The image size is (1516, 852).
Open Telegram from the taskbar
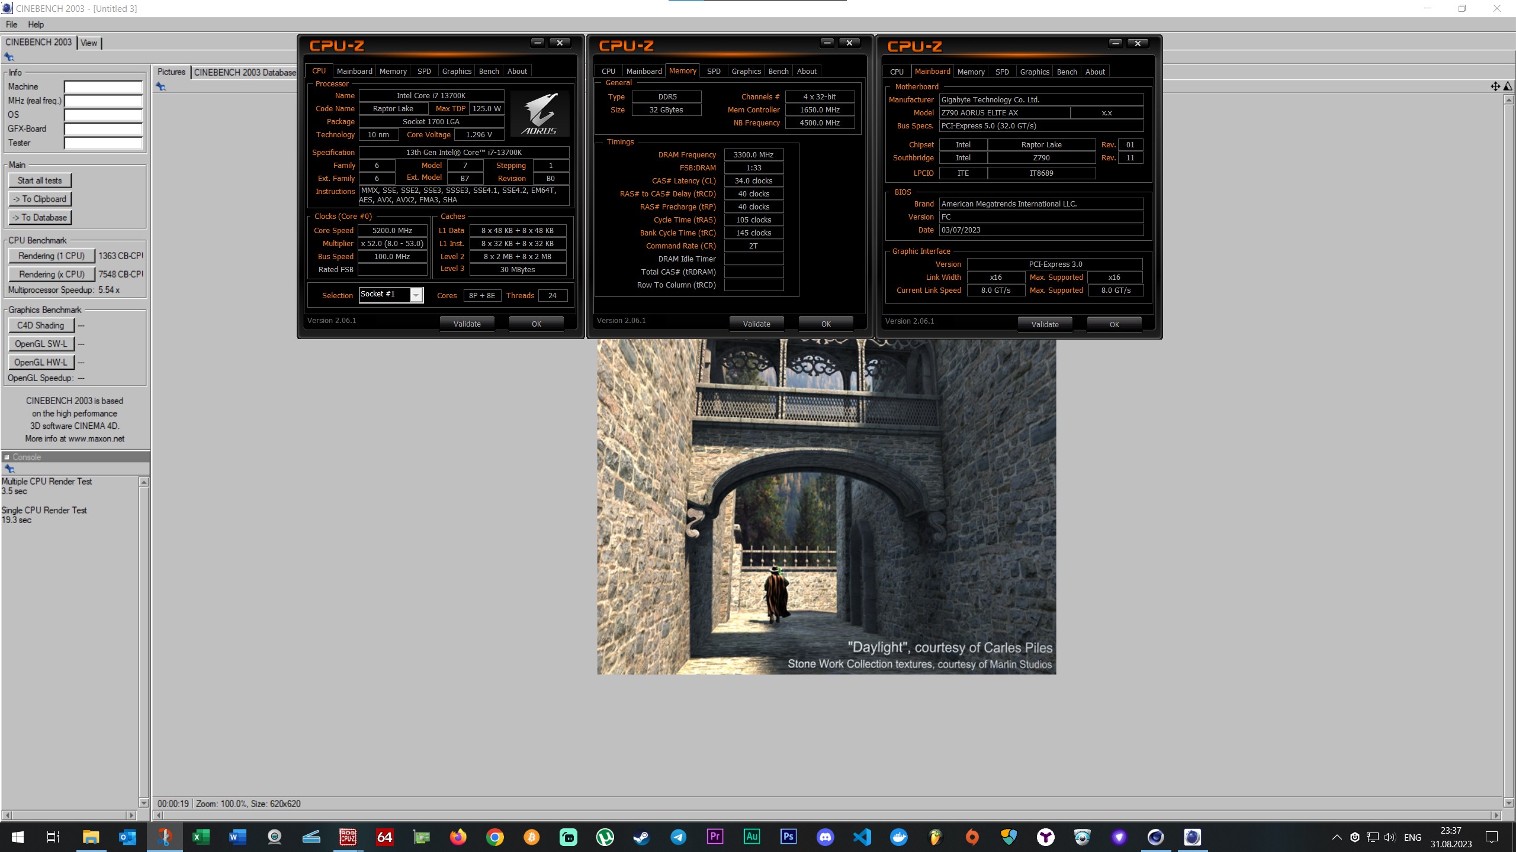click(x=678, y=837)
